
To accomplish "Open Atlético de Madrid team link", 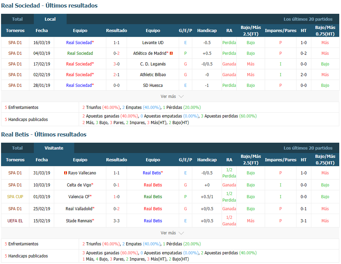I will click(150, 53).
